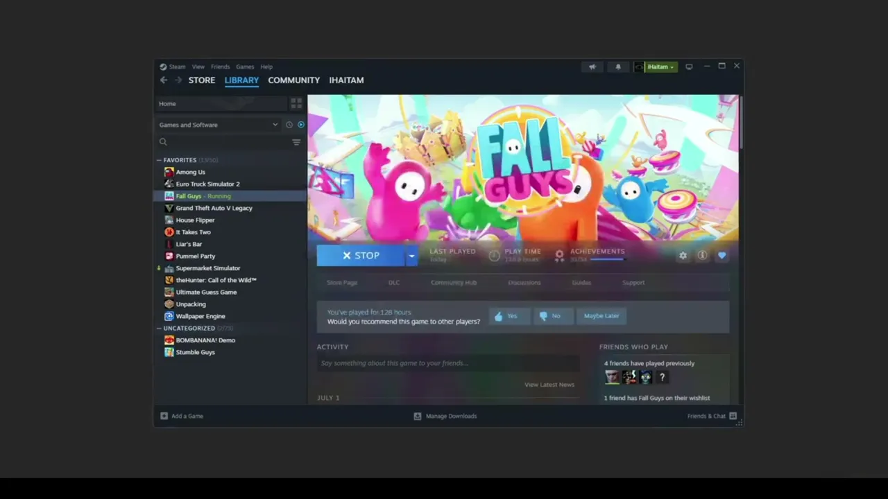Open the notifications bell
Image resolution: width=888 pixels, height=499 pixels.
click(x=618, y=67)
